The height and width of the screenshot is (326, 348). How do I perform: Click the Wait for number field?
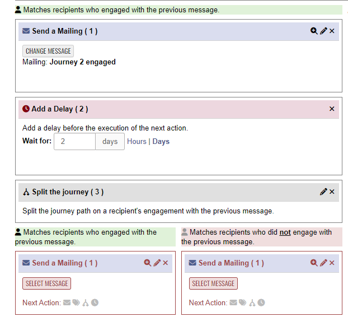click(75, 142)
